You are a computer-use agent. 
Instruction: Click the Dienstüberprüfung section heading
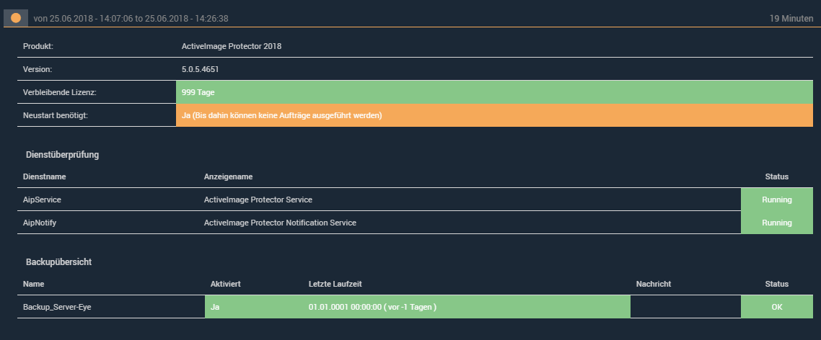(61, 154)
